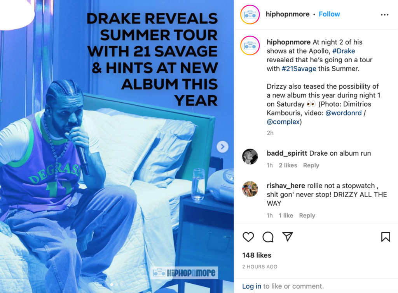This screenshot has height=293, width=398.
Task: Share post via paper plane icon
Action: pos(288,237)
